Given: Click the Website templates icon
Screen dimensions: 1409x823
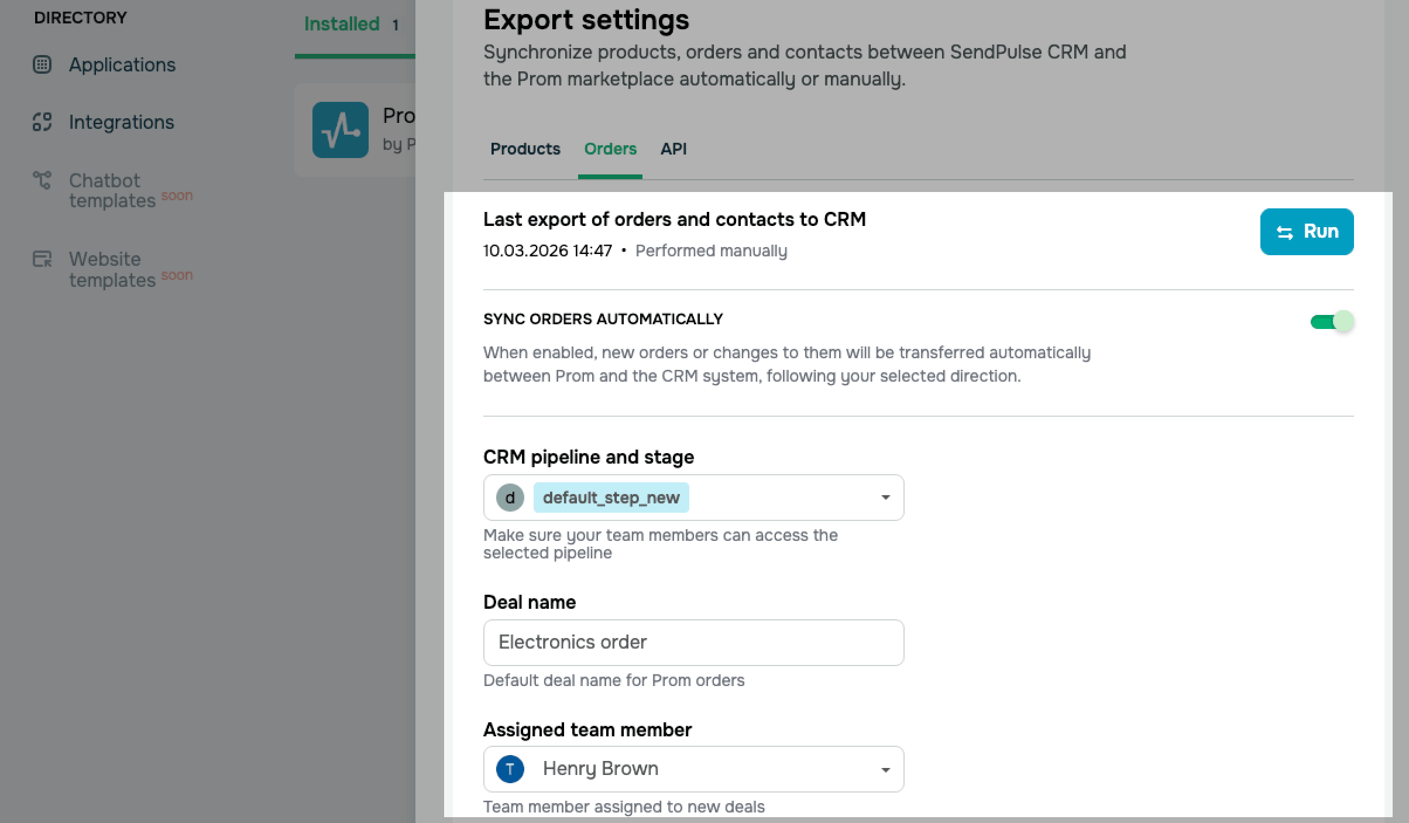Looking at the screenshot, I should click(x=42, y=259).
